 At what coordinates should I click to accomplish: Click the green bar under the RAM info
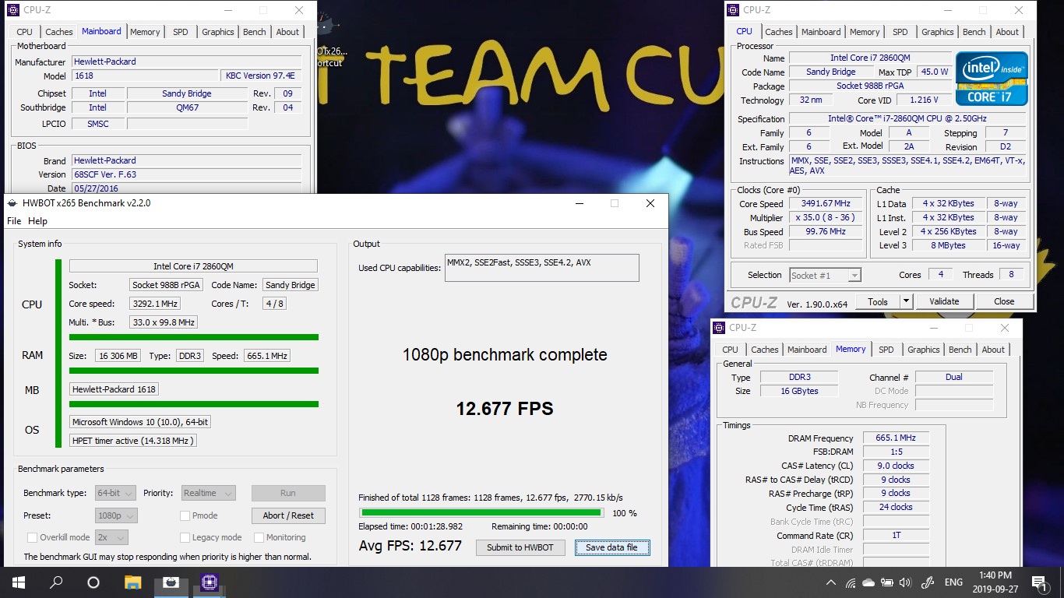pos(194,371)
